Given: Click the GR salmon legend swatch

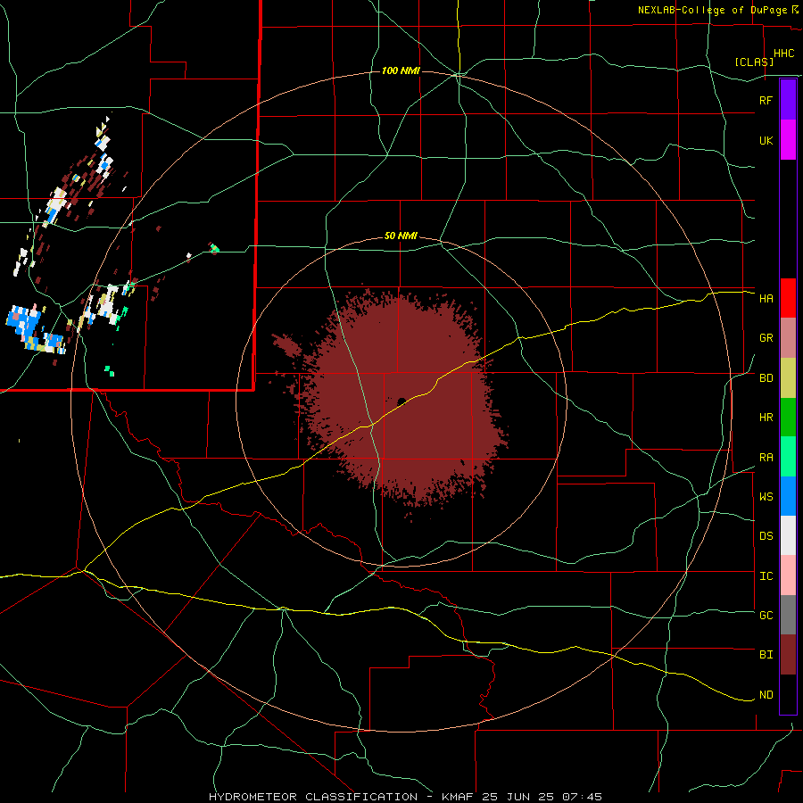Looking at the screenshot, I should coord(788,338).
